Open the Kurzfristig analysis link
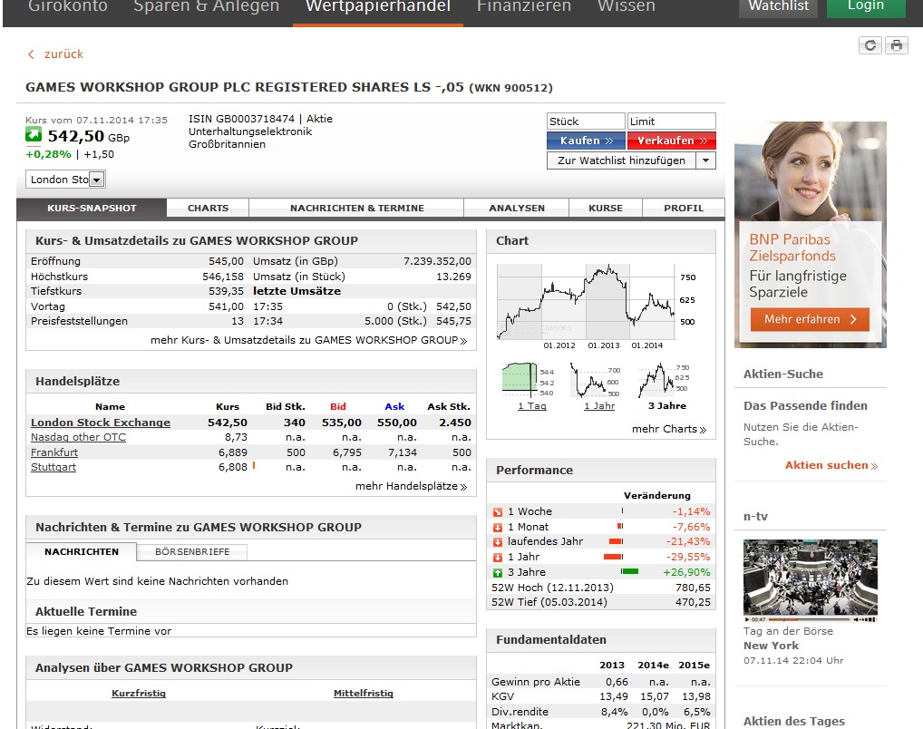The height and width of the screenshot is (729, 923). pos(139,694)
